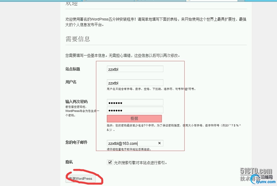Click the email field with zzxtbl@163.com
The image size is (277, 186).
coord(135,143)
